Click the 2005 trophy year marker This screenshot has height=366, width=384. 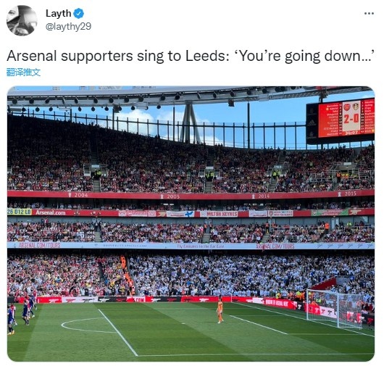pyautogui.click(x=170, y=196)
